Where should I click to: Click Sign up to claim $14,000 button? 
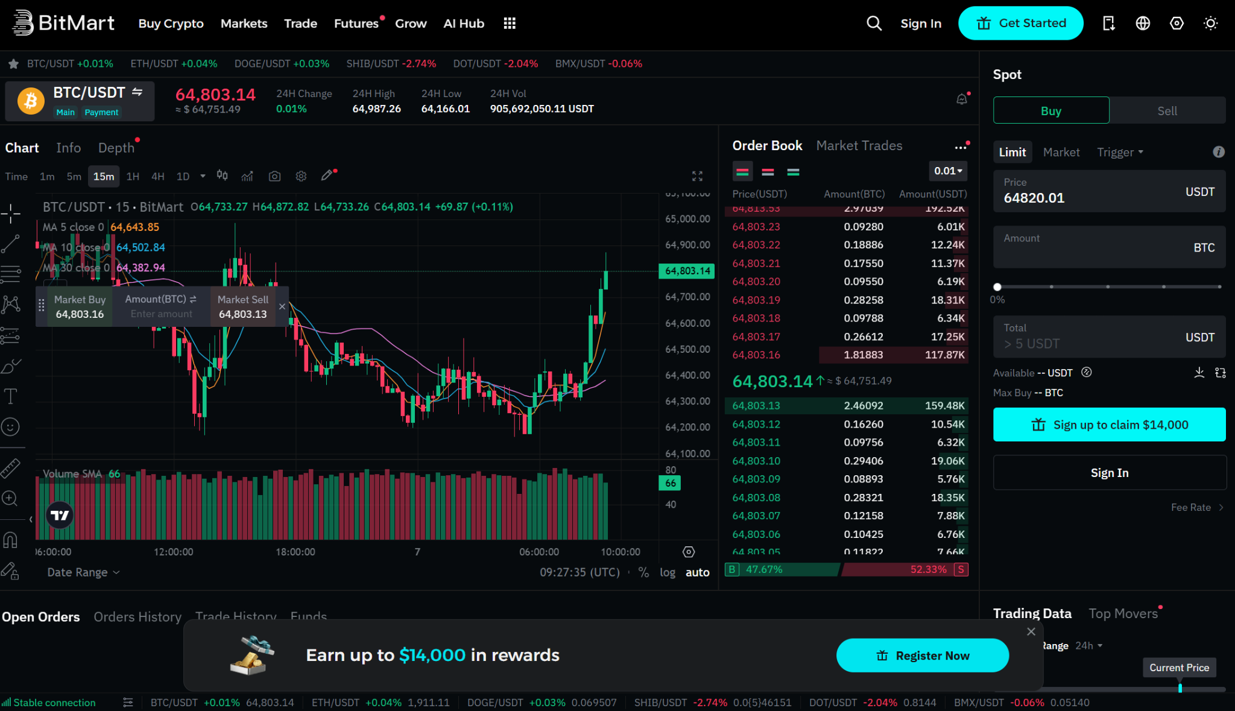1109,425
